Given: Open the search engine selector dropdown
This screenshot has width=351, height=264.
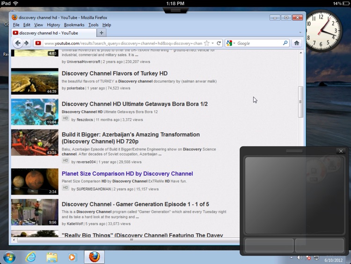Looking at the screenshot, I should [234, 43].
